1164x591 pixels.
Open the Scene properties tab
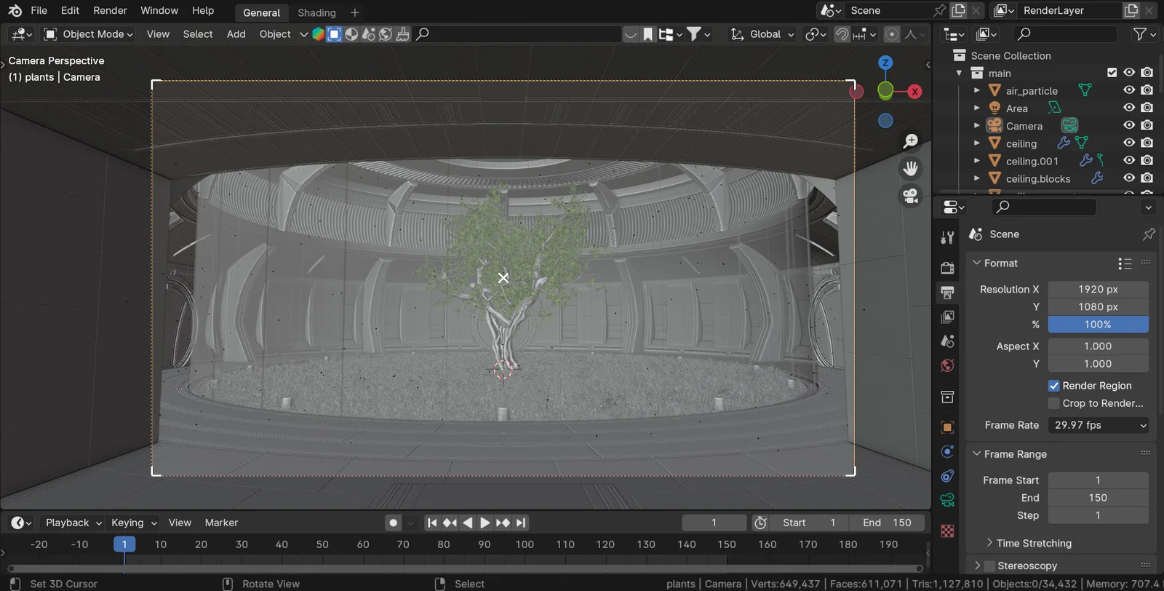(x=947, y=341)
